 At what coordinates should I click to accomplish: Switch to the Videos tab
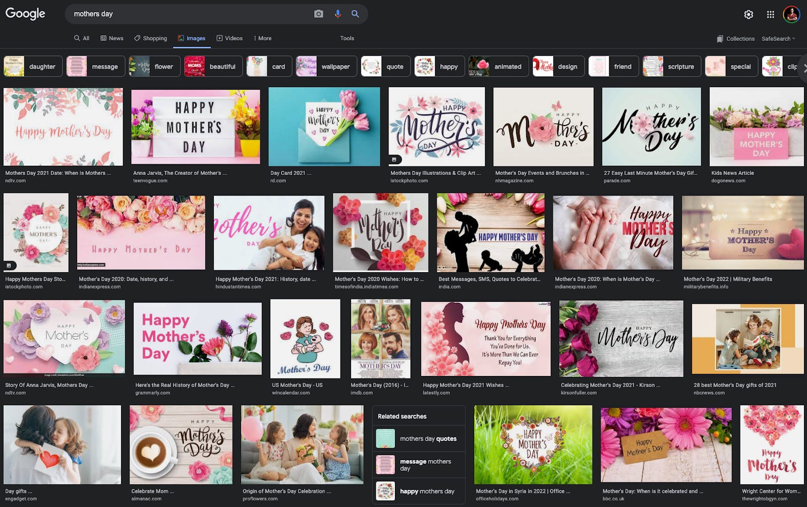230,38
